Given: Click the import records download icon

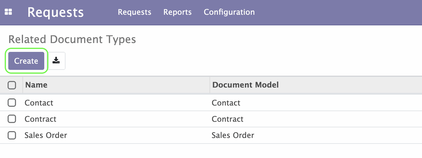Looking at the screenshot, I should point(56,61).
